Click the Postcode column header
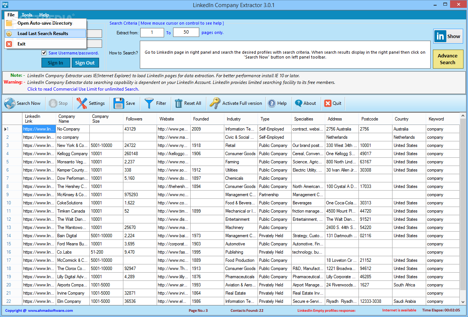This screenshot has width=468, height=317. pyautogui.click(x=376, y=119)
